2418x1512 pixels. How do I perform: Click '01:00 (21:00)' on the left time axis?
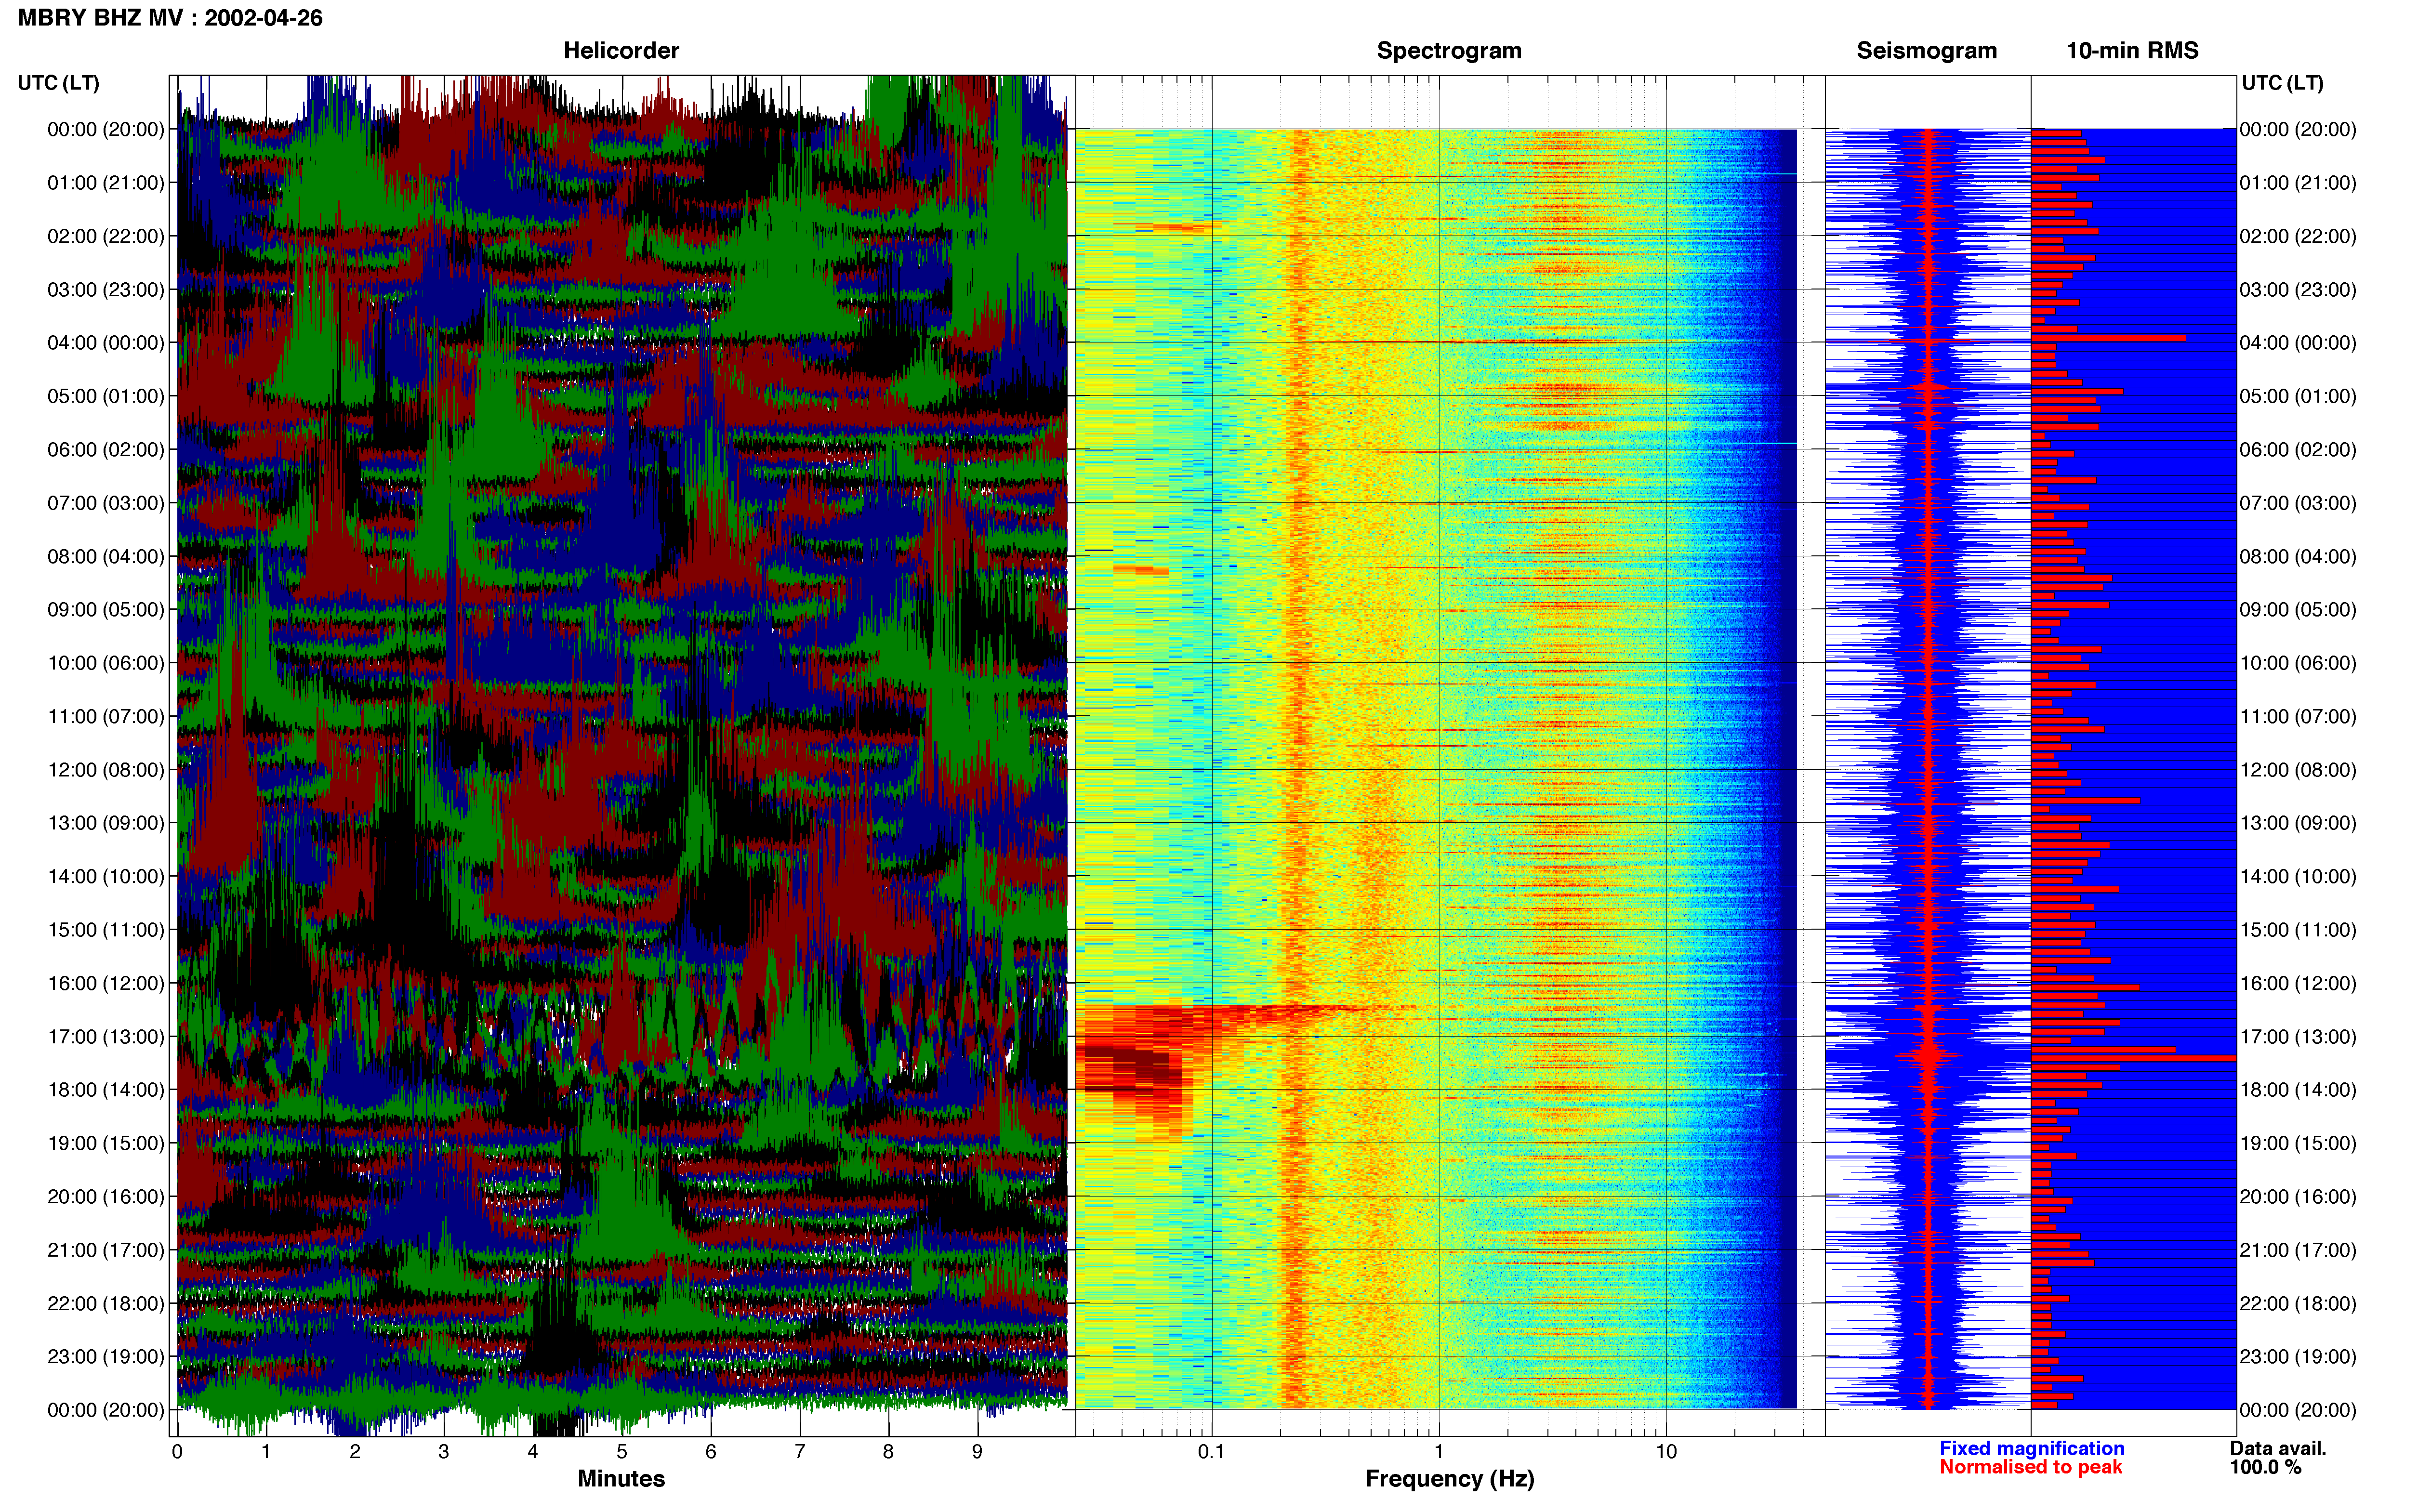(106, 183)
